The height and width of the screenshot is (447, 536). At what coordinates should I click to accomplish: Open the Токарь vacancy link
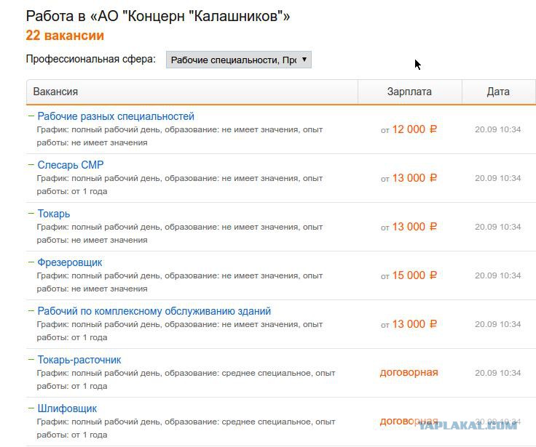click(x=54, y=214)
